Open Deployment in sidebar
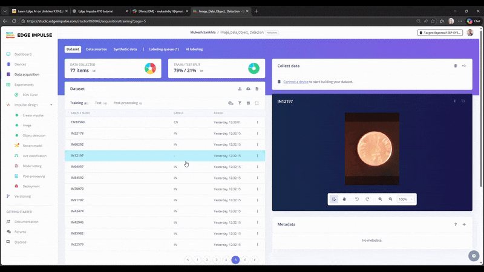Viewport: 484px width, 272px height. [31, 186]
